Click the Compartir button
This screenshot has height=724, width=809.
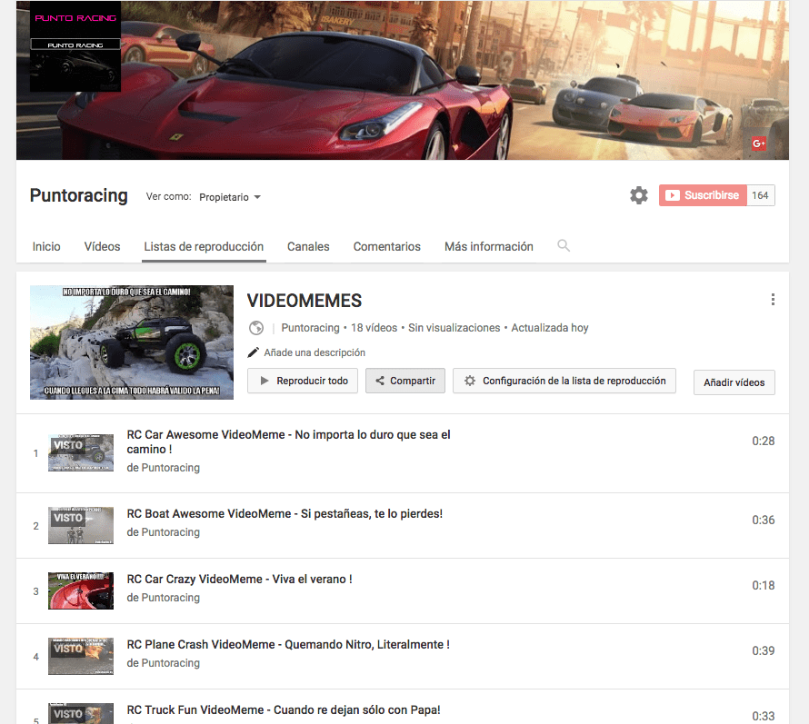coord(405,381)
